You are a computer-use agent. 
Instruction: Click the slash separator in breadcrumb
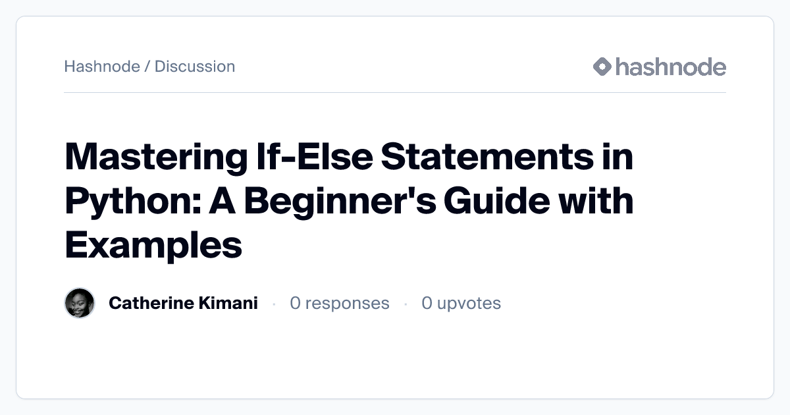pyautogui.click(x=147, y=67)
